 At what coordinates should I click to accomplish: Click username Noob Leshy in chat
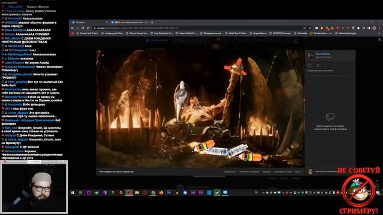(x=13, y=90)
